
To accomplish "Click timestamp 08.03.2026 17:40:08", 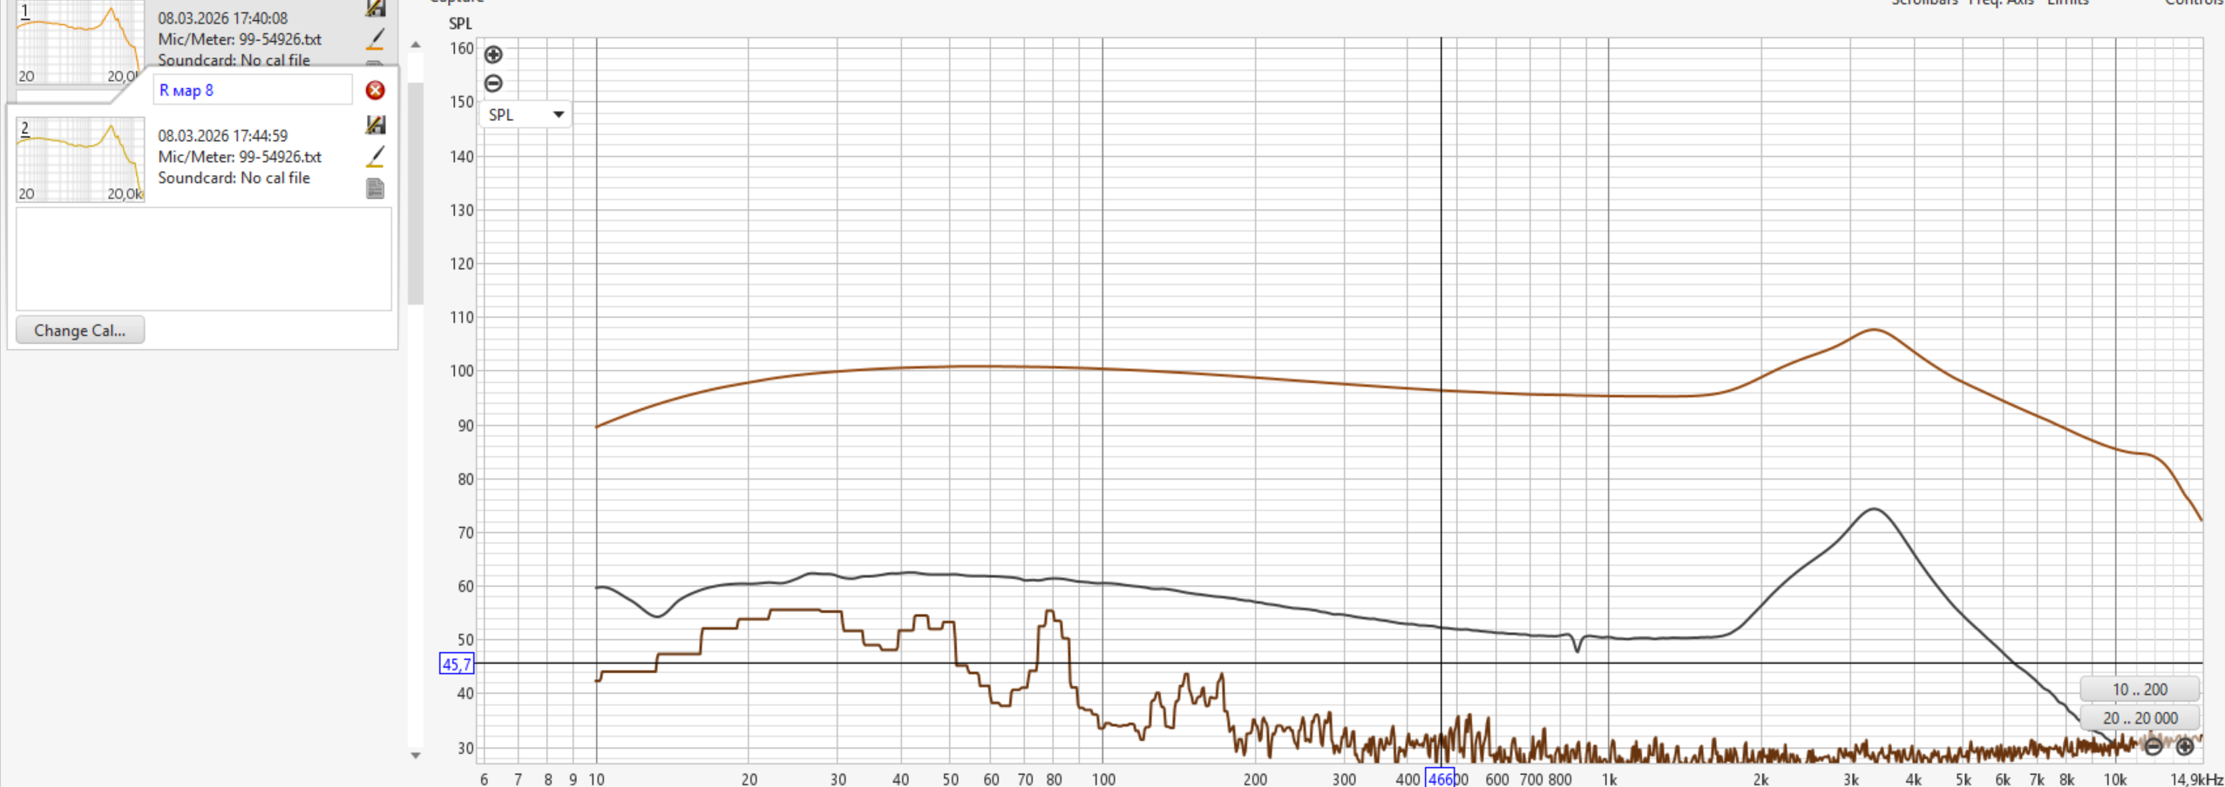I will pos(222,17).
